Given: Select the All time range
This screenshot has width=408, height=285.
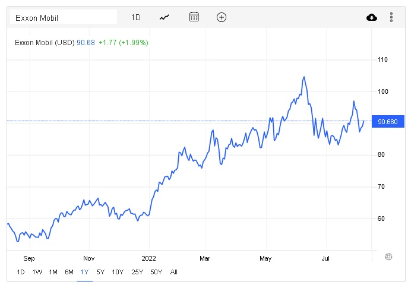Looking at the screenshot, I should click(x=174, y=273).
